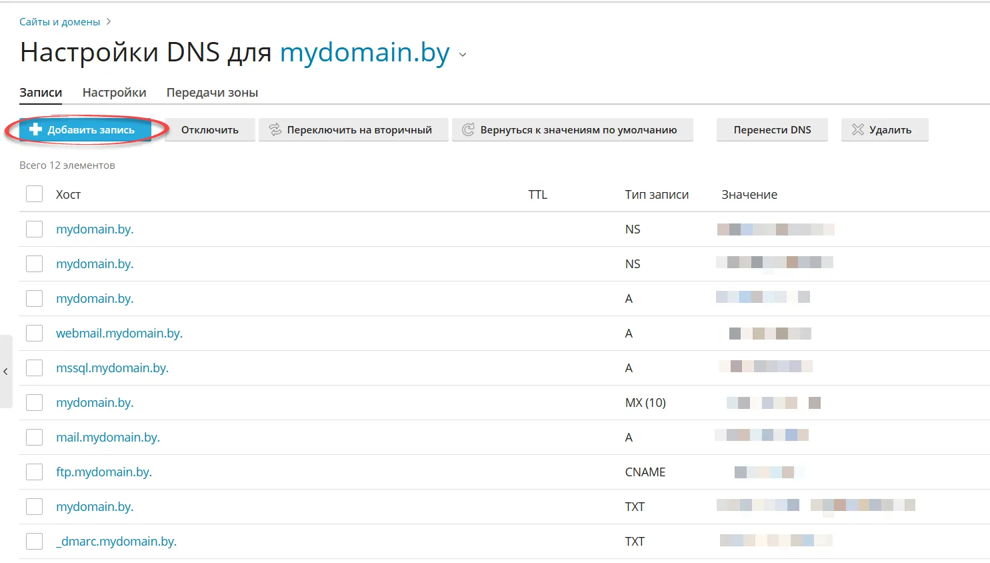990x563 pixels.
Task: Click the TTL column header
Action: pyautogui.click(x=537, y=194)
